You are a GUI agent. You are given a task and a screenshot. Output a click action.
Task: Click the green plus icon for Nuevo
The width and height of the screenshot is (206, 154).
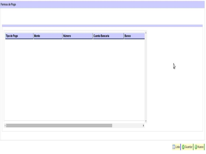coord(196,147)
